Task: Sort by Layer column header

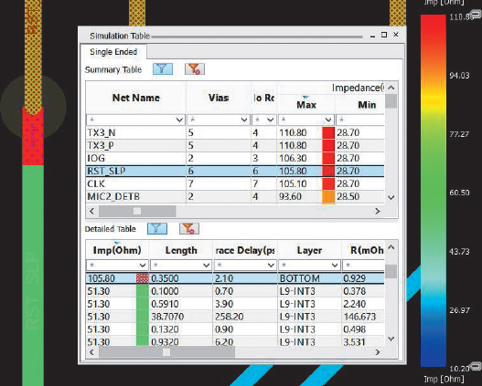Action: pyautogui.click(x=309, y=250)
